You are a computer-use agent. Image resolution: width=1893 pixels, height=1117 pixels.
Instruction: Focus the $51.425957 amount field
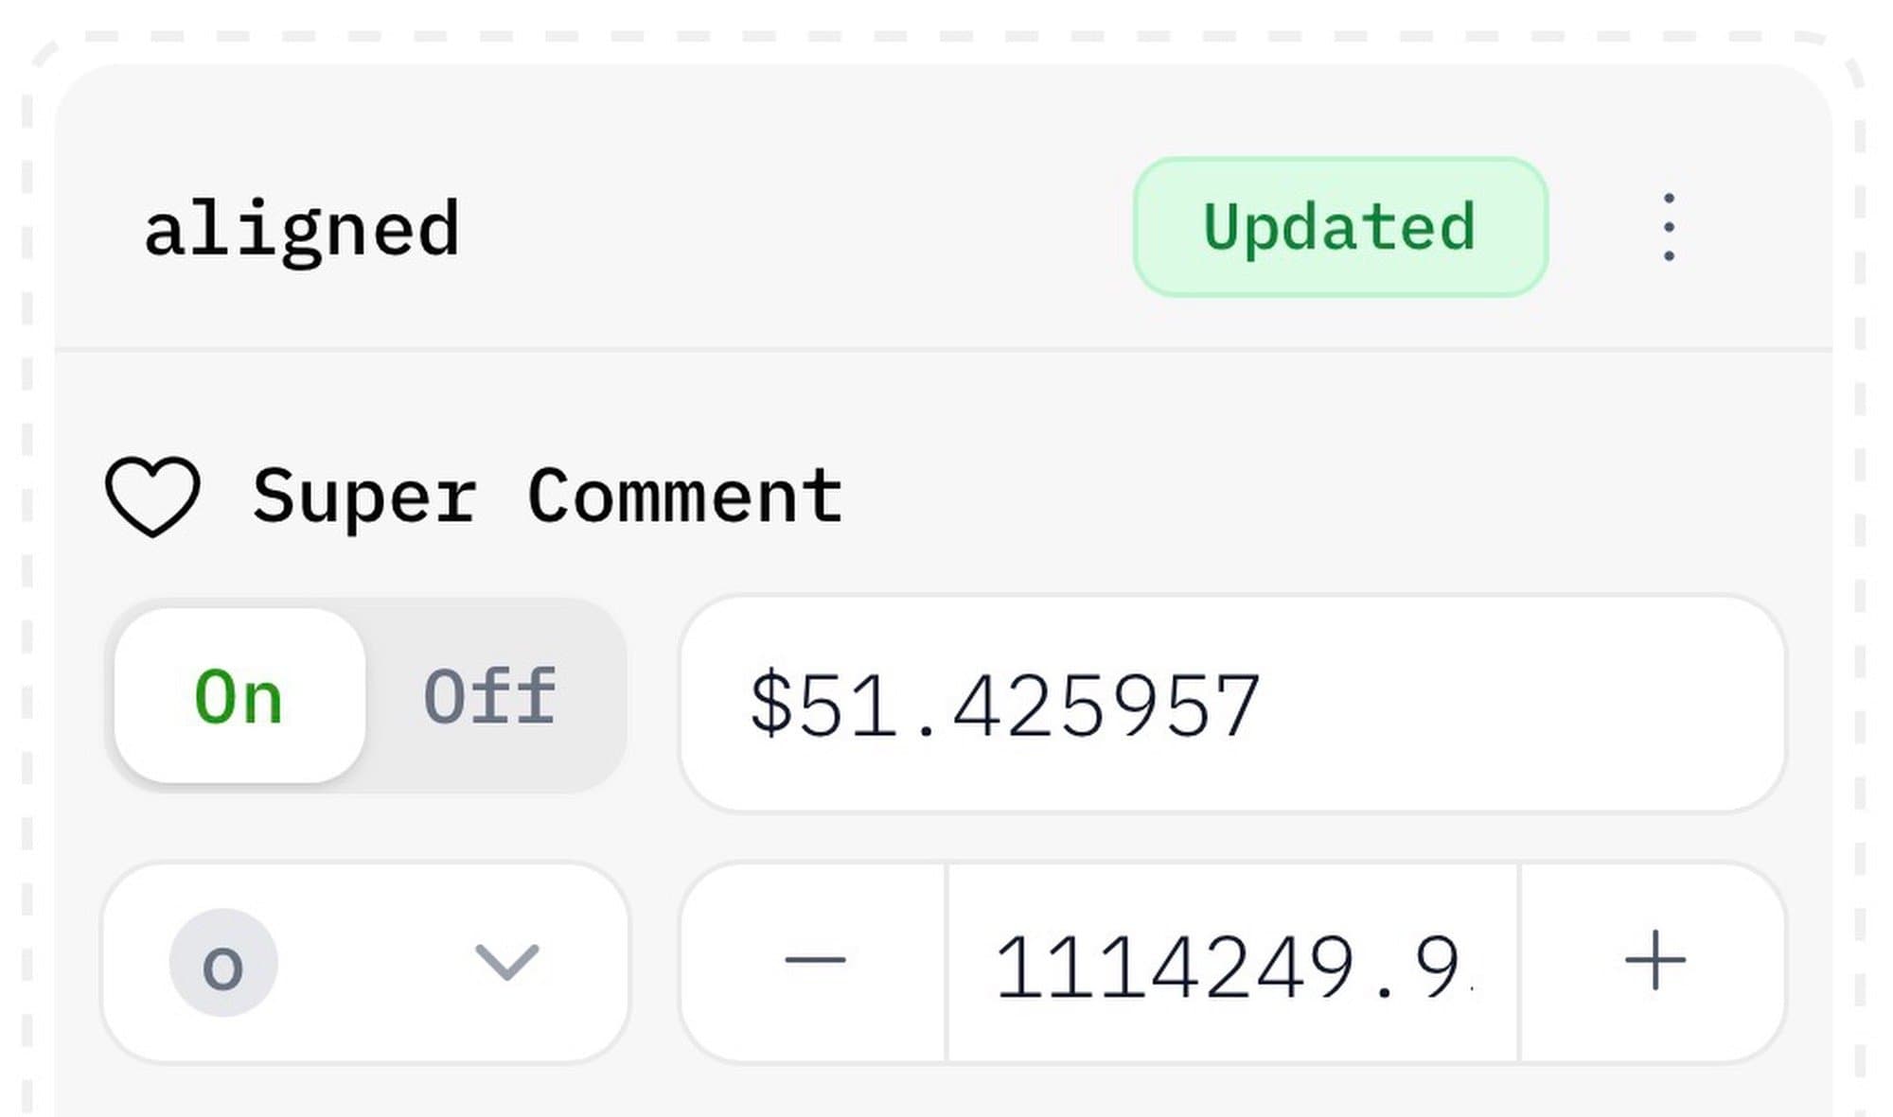pos(1230,704)
